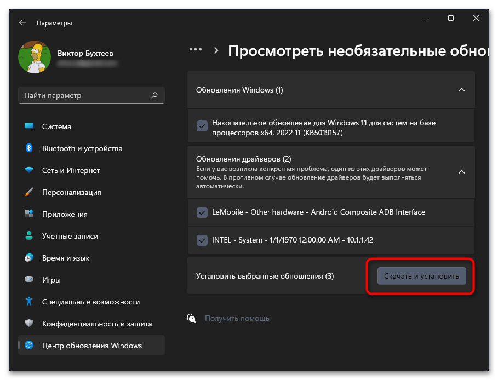Click the gamepad Игры icon

(x=29, y=279)
